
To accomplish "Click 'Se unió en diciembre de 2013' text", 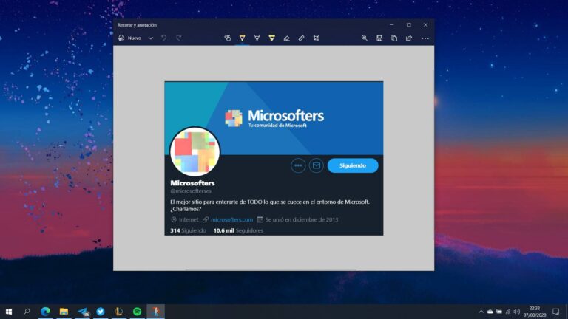I will click(302, 219).
